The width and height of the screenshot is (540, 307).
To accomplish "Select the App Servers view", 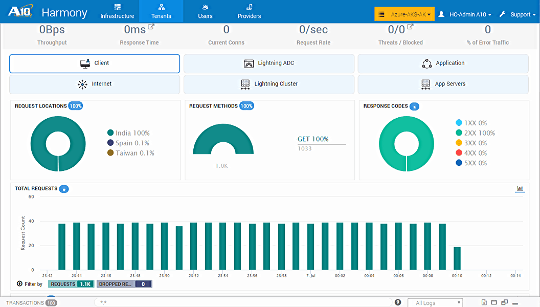I will click(x=443, y=84).
